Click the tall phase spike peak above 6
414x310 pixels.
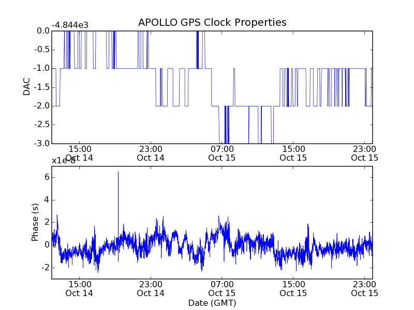pos(118,172)
